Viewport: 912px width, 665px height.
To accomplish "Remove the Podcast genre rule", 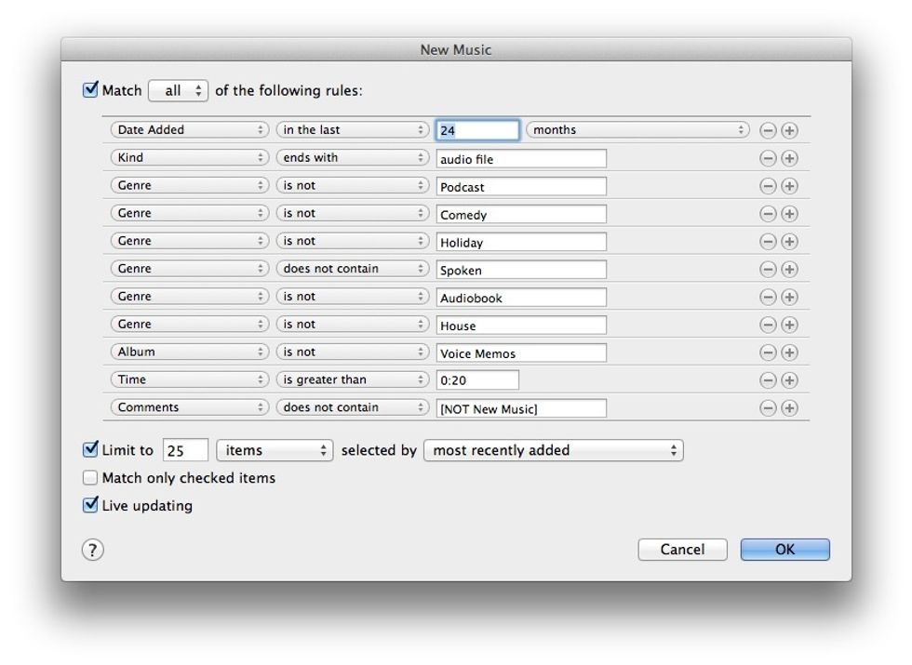I will coord(768,186).
